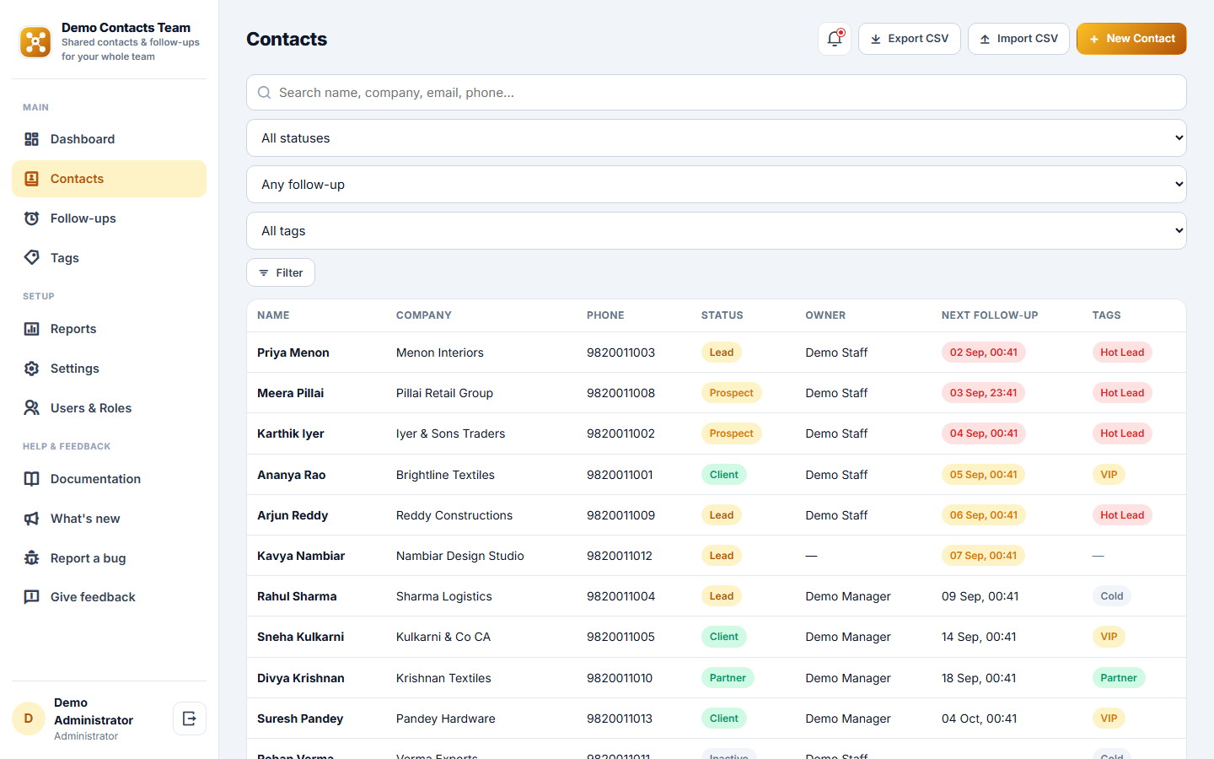Open the Ananya Rao contact name
Image resolution: width=1214 pixels, height=759 pixels.
point(292,475)
